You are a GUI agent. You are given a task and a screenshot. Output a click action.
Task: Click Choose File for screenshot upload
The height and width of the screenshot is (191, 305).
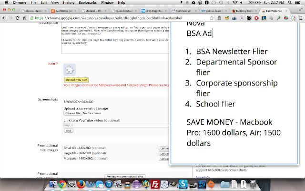coord(73,113)
